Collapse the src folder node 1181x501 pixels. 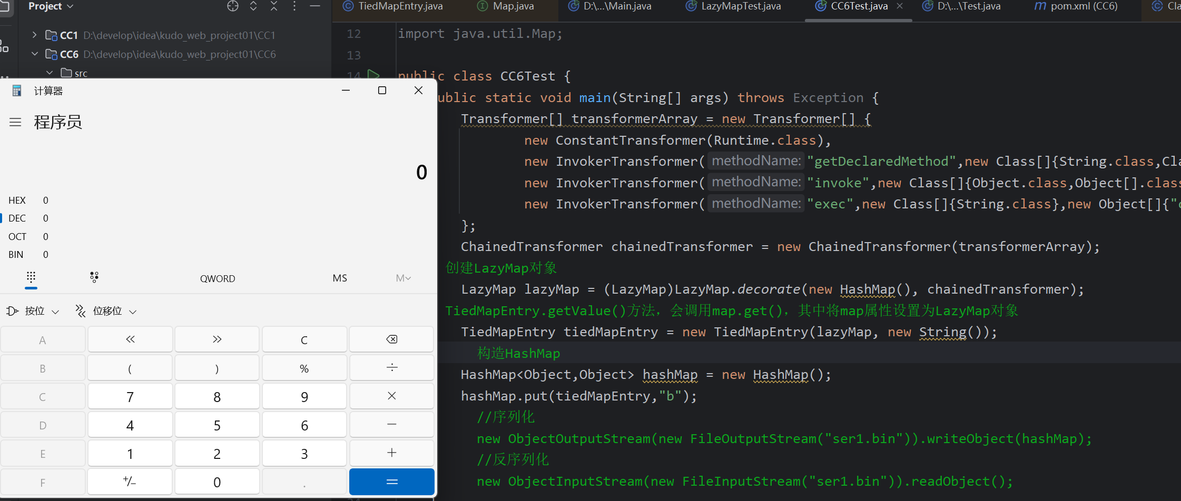point(50,73)
